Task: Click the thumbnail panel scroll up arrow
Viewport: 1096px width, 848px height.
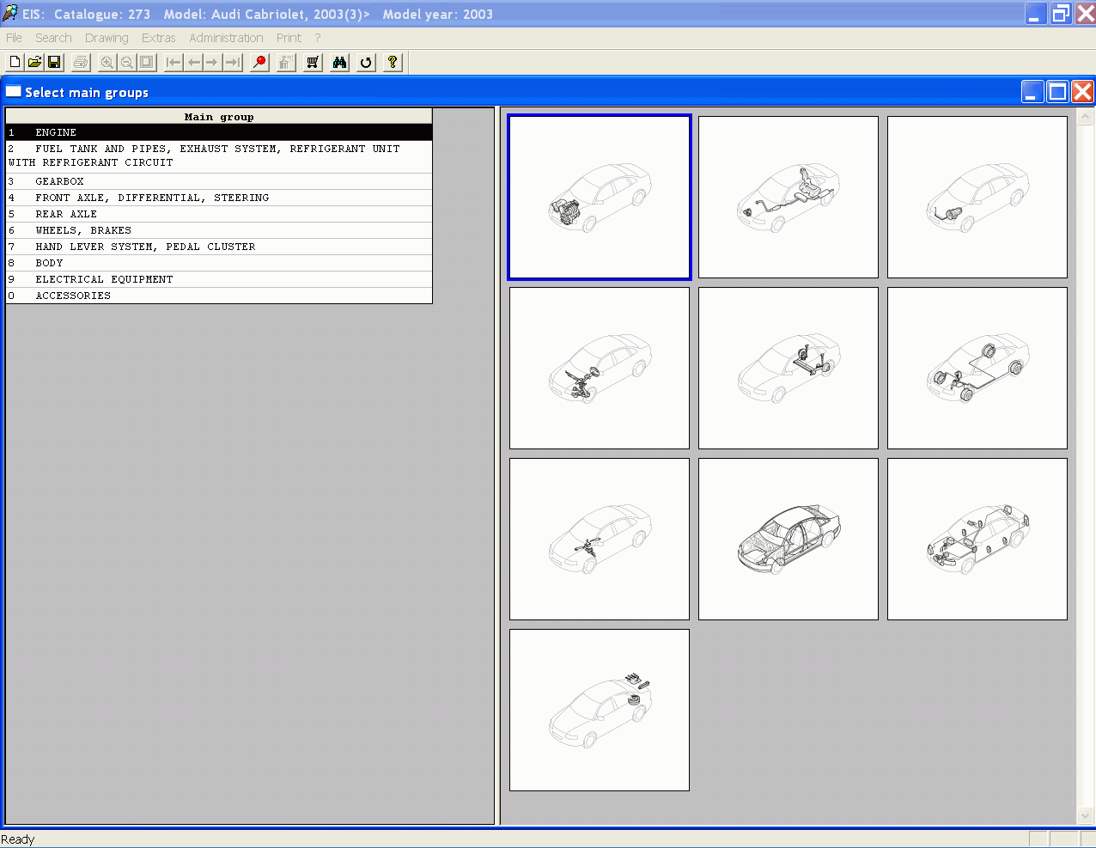Action: [1085, 116]
